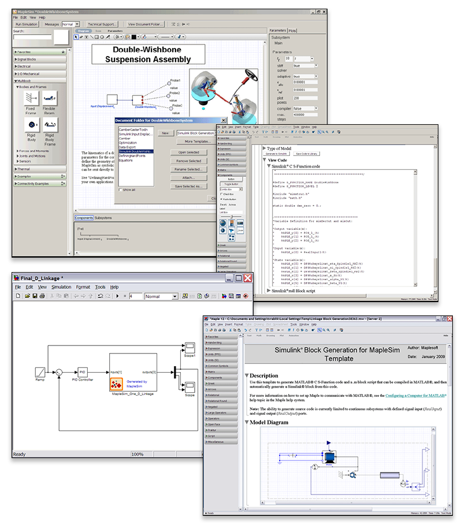Open the Tools menu in Simulink window
Image resolution: width=465 pixels, height=528 pixels.
100,287
